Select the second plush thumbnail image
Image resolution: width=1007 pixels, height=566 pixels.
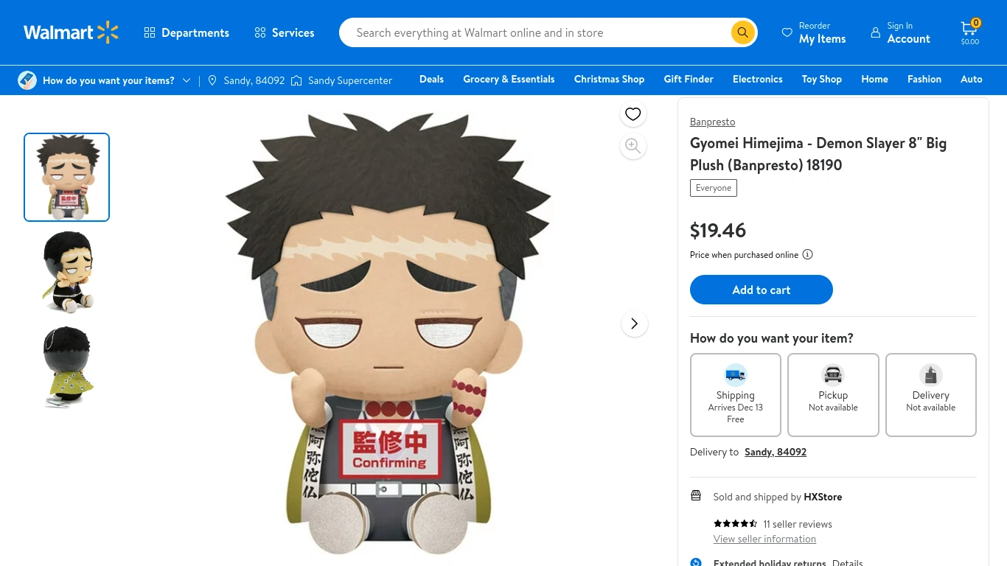pyautogui.click(x=66, y=272)
